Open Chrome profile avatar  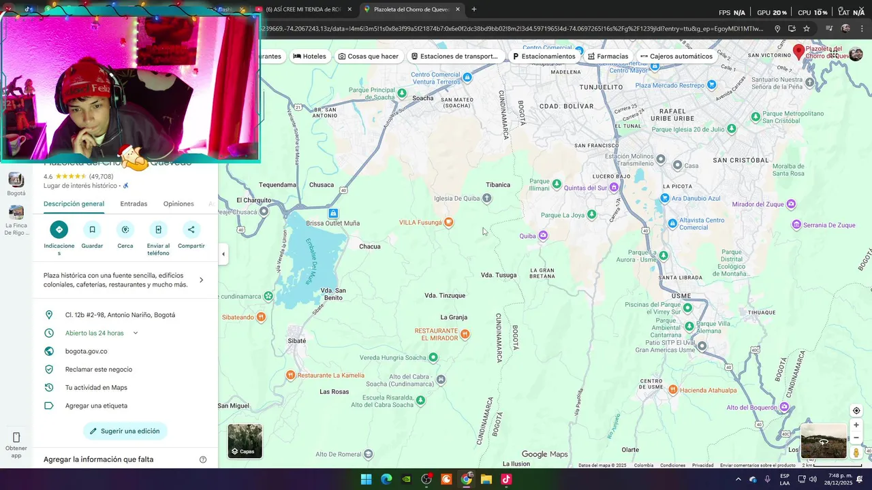click(845, 29)
